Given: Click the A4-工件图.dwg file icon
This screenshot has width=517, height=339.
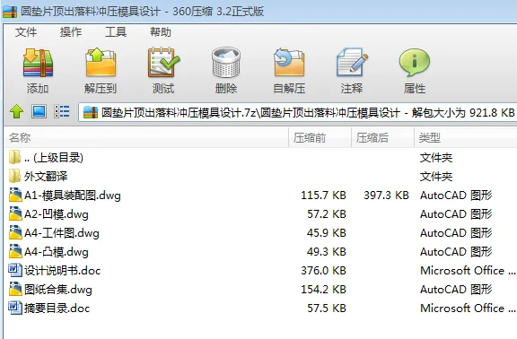Looking at the screenshot, I should click(15, 232).
